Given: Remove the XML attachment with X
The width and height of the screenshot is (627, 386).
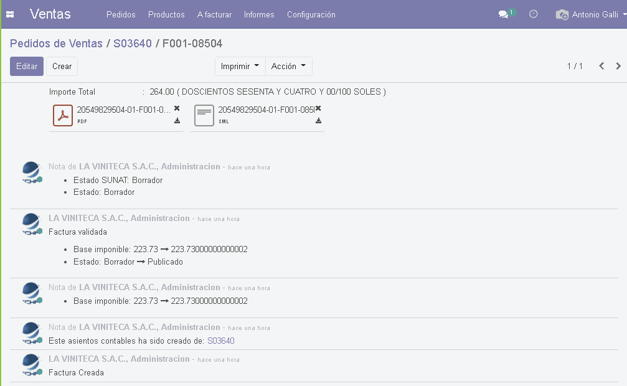Looking at the screenshot, I should (318, 108).
